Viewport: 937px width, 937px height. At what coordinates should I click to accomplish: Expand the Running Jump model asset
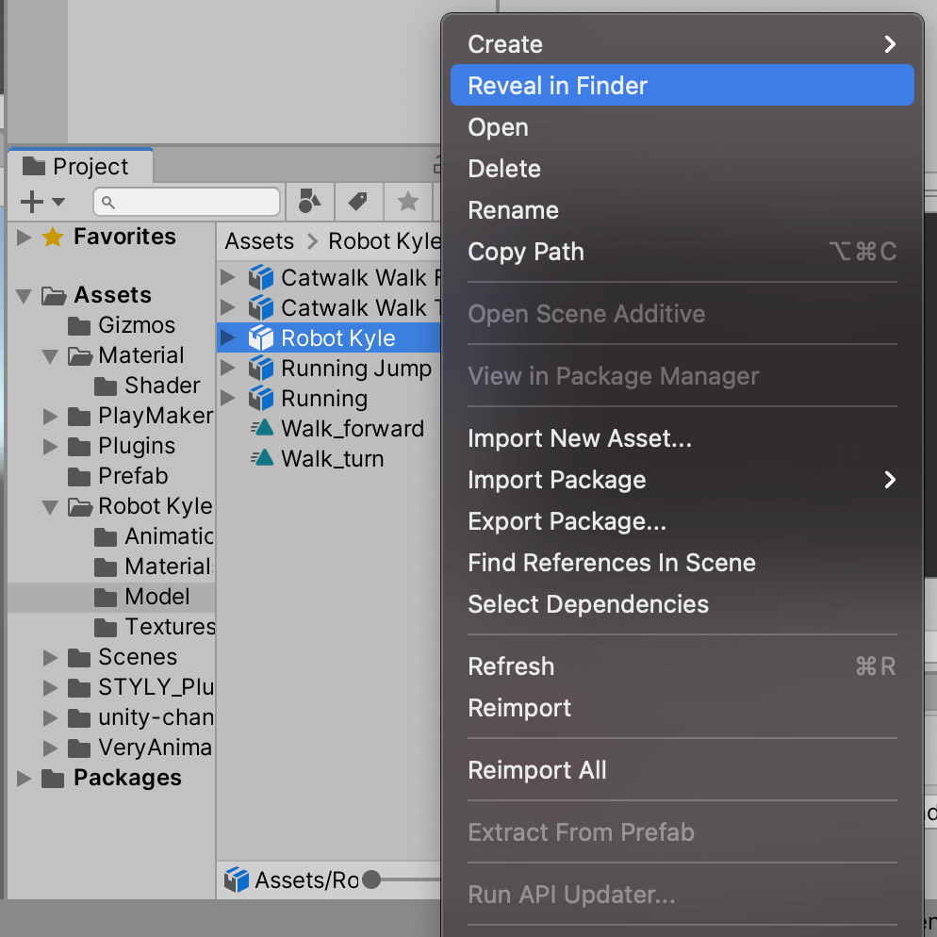coord(227,368)
